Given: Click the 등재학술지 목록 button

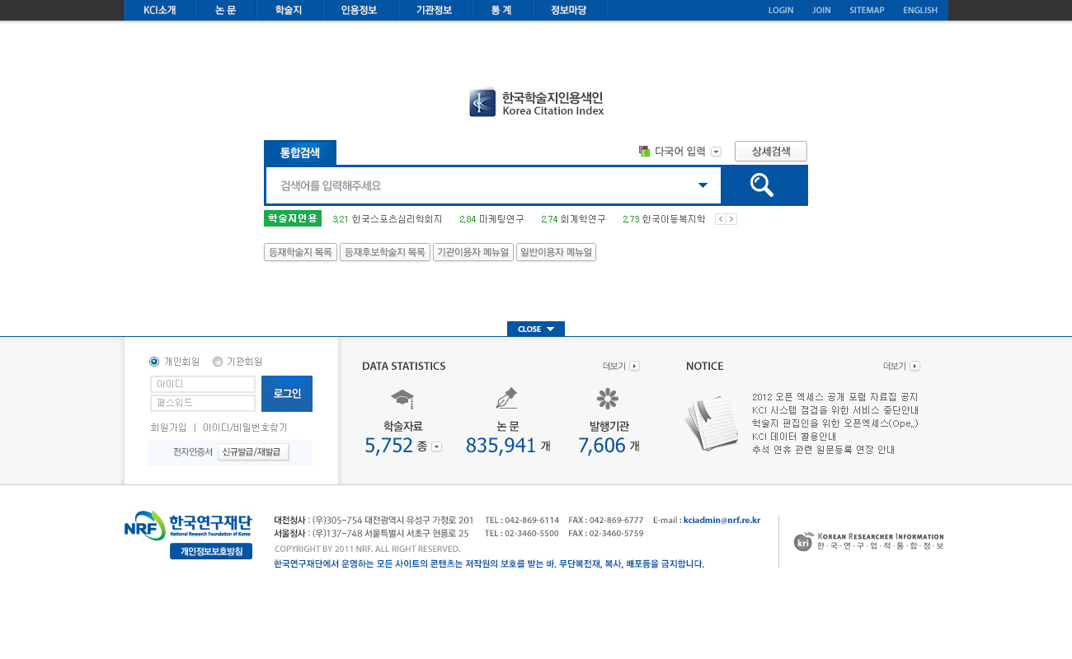Looking at the screenshot, I should coord(300,252).
